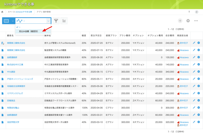Select the checked "--" dropdown option
The height and width of the screenshot is (134, 203).
click(33, 27)
